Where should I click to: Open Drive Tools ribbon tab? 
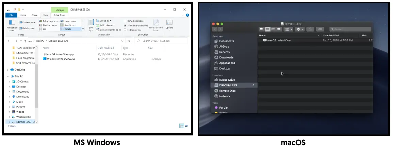tap(60, 15)
